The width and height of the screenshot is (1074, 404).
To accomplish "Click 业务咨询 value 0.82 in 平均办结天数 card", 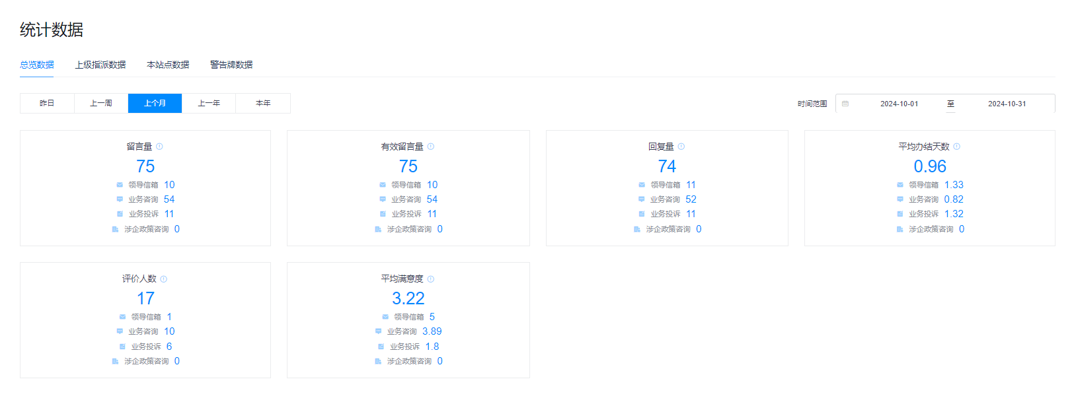I will (954, 199).
